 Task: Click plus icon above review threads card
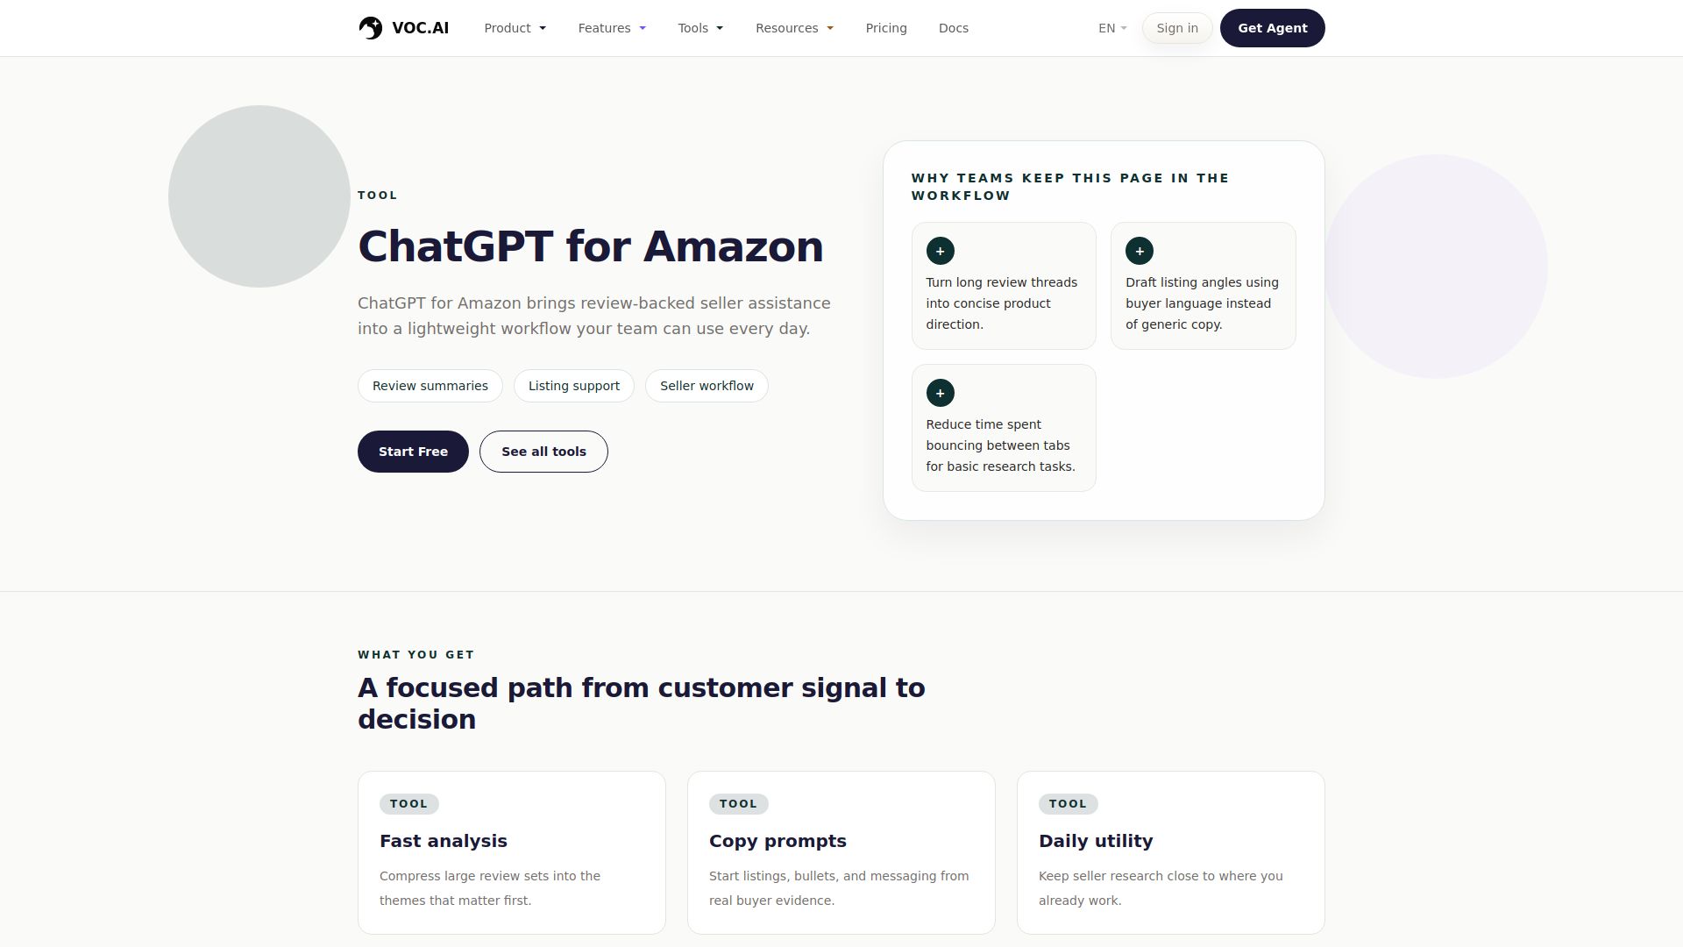[x=940, y=251]
